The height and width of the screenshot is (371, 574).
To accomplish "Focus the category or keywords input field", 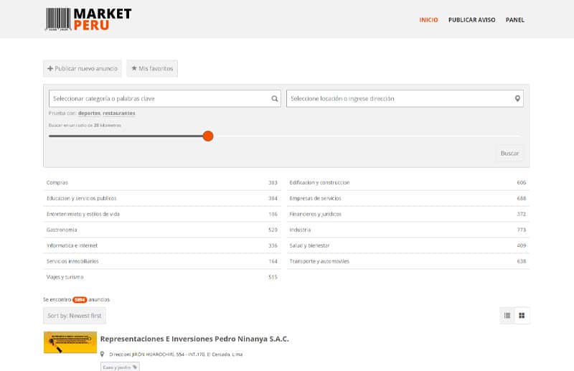I will tap(158, 98).
